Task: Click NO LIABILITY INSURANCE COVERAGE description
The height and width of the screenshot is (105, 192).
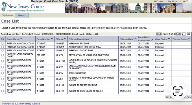Action: (x=91, y=79)
